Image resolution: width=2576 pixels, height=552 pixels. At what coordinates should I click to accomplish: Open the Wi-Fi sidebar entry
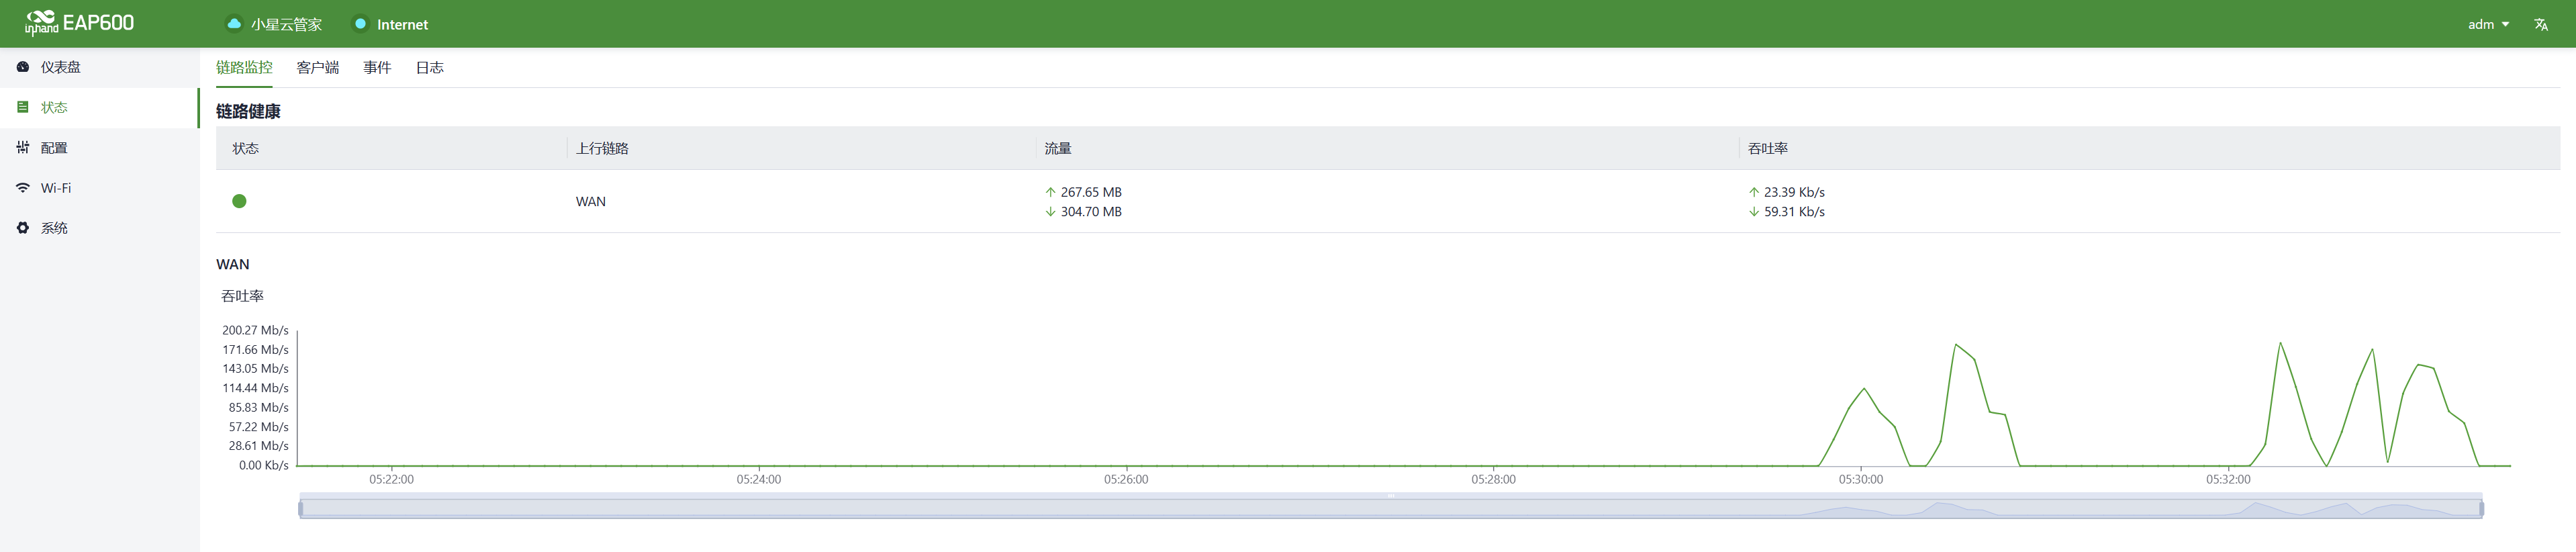pyautogui.click(x=100, y=188)
